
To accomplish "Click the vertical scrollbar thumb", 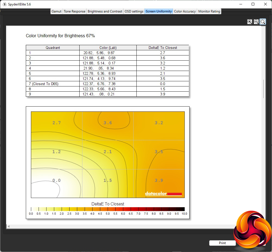I will click(264, 89).
